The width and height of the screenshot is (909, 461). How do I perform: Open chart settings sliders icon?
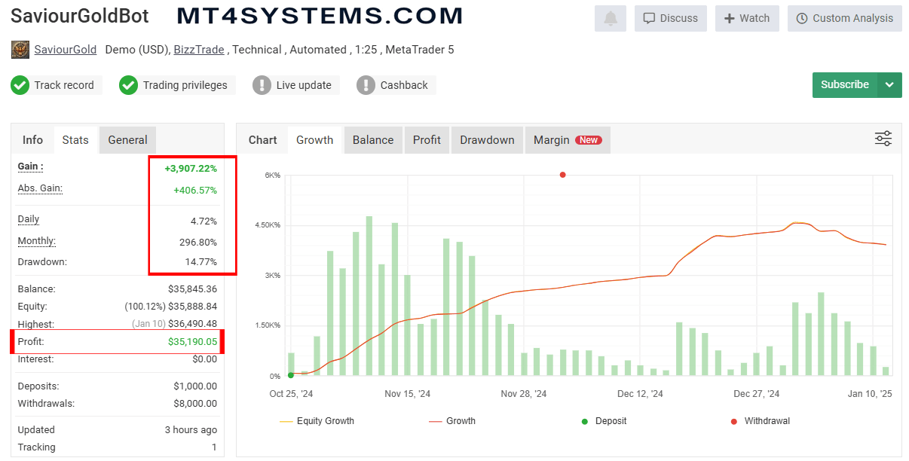click(883, 139)
